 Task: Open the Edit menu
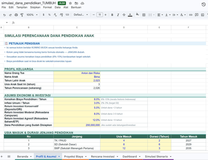point(11,7)
